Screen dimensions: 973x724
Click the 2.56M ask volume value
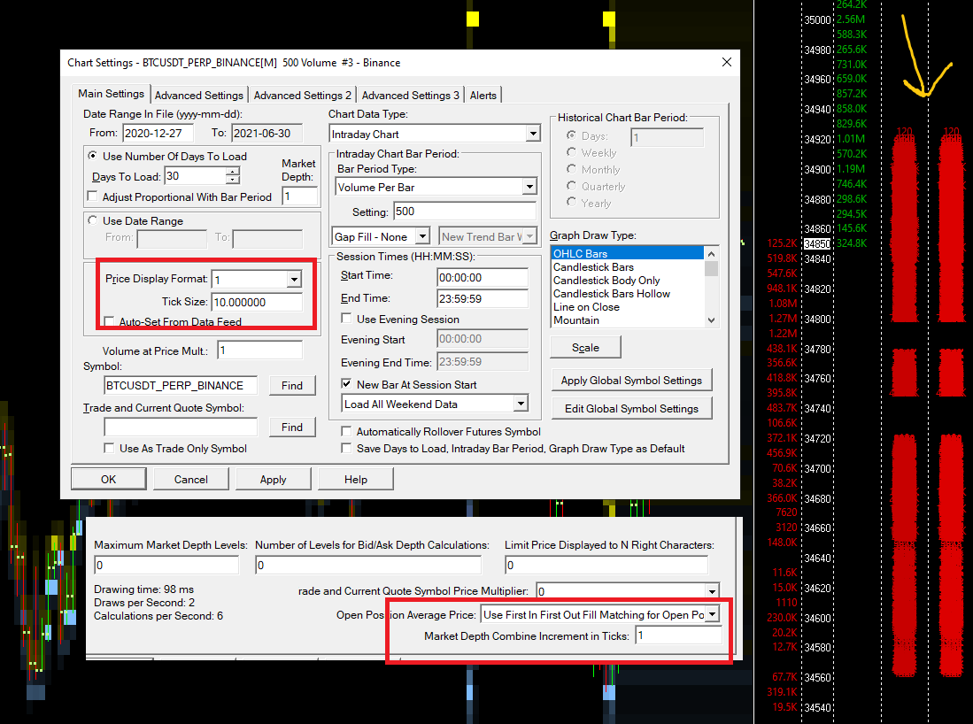[x=851, y=19]
